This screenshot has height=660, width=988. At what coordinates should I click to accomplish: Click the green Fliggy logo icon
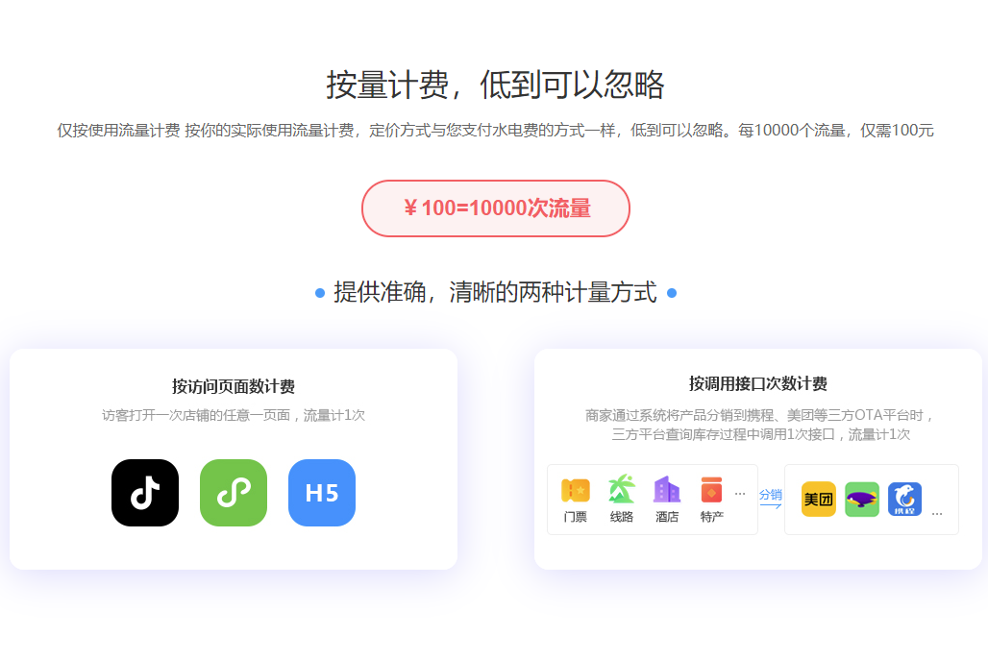click(862, 500)
